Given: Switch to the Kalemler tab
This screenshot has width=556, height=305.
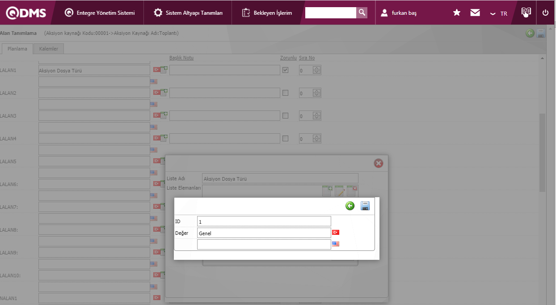Looking at the screenshot, I should point(49,49).
